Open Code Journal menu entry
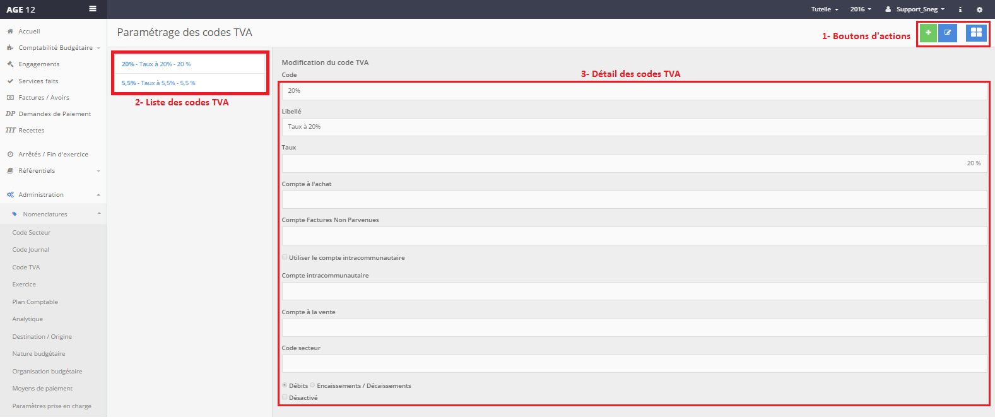995x417 pixels. (31, 250)
